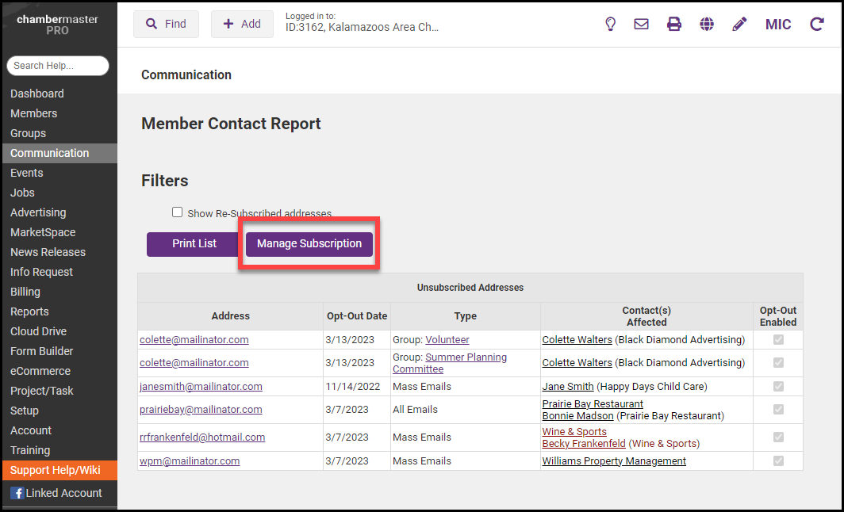Click the Add button
This screenshot has height=512, width=844.
(x=242, y=24)
